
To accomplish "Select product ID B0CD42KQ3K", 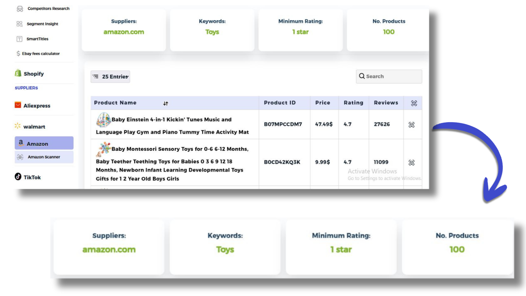I will point(282,162).
